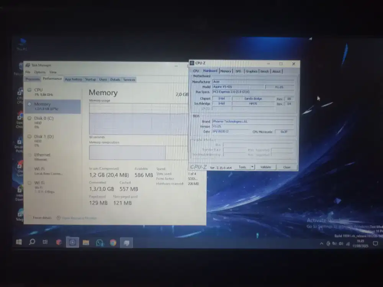383x287 pixels.
Task: Open the Options menu in Task Manager
Action: (39, 72)
